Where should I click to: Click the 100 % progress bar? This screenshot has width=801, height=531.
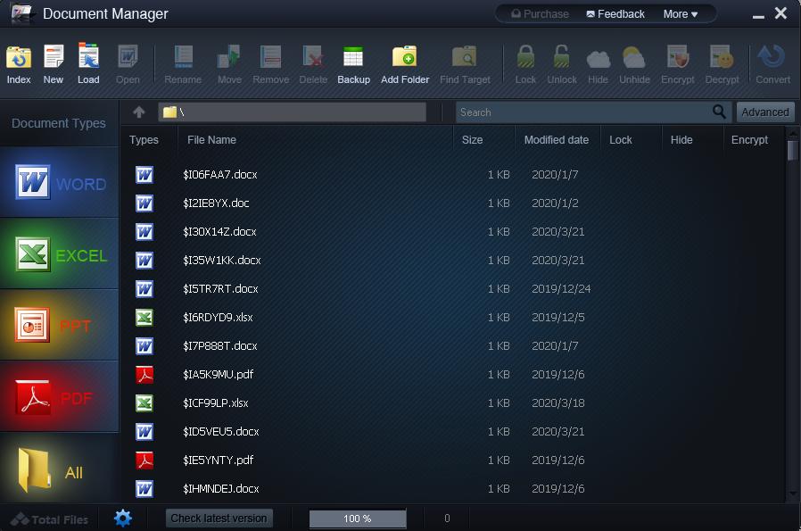(x=358, y=519)
